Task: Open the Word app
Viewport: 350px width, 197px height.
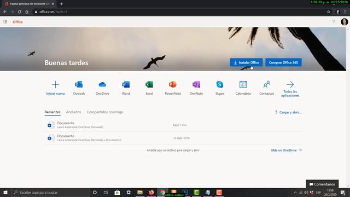Action: point(126,88)
